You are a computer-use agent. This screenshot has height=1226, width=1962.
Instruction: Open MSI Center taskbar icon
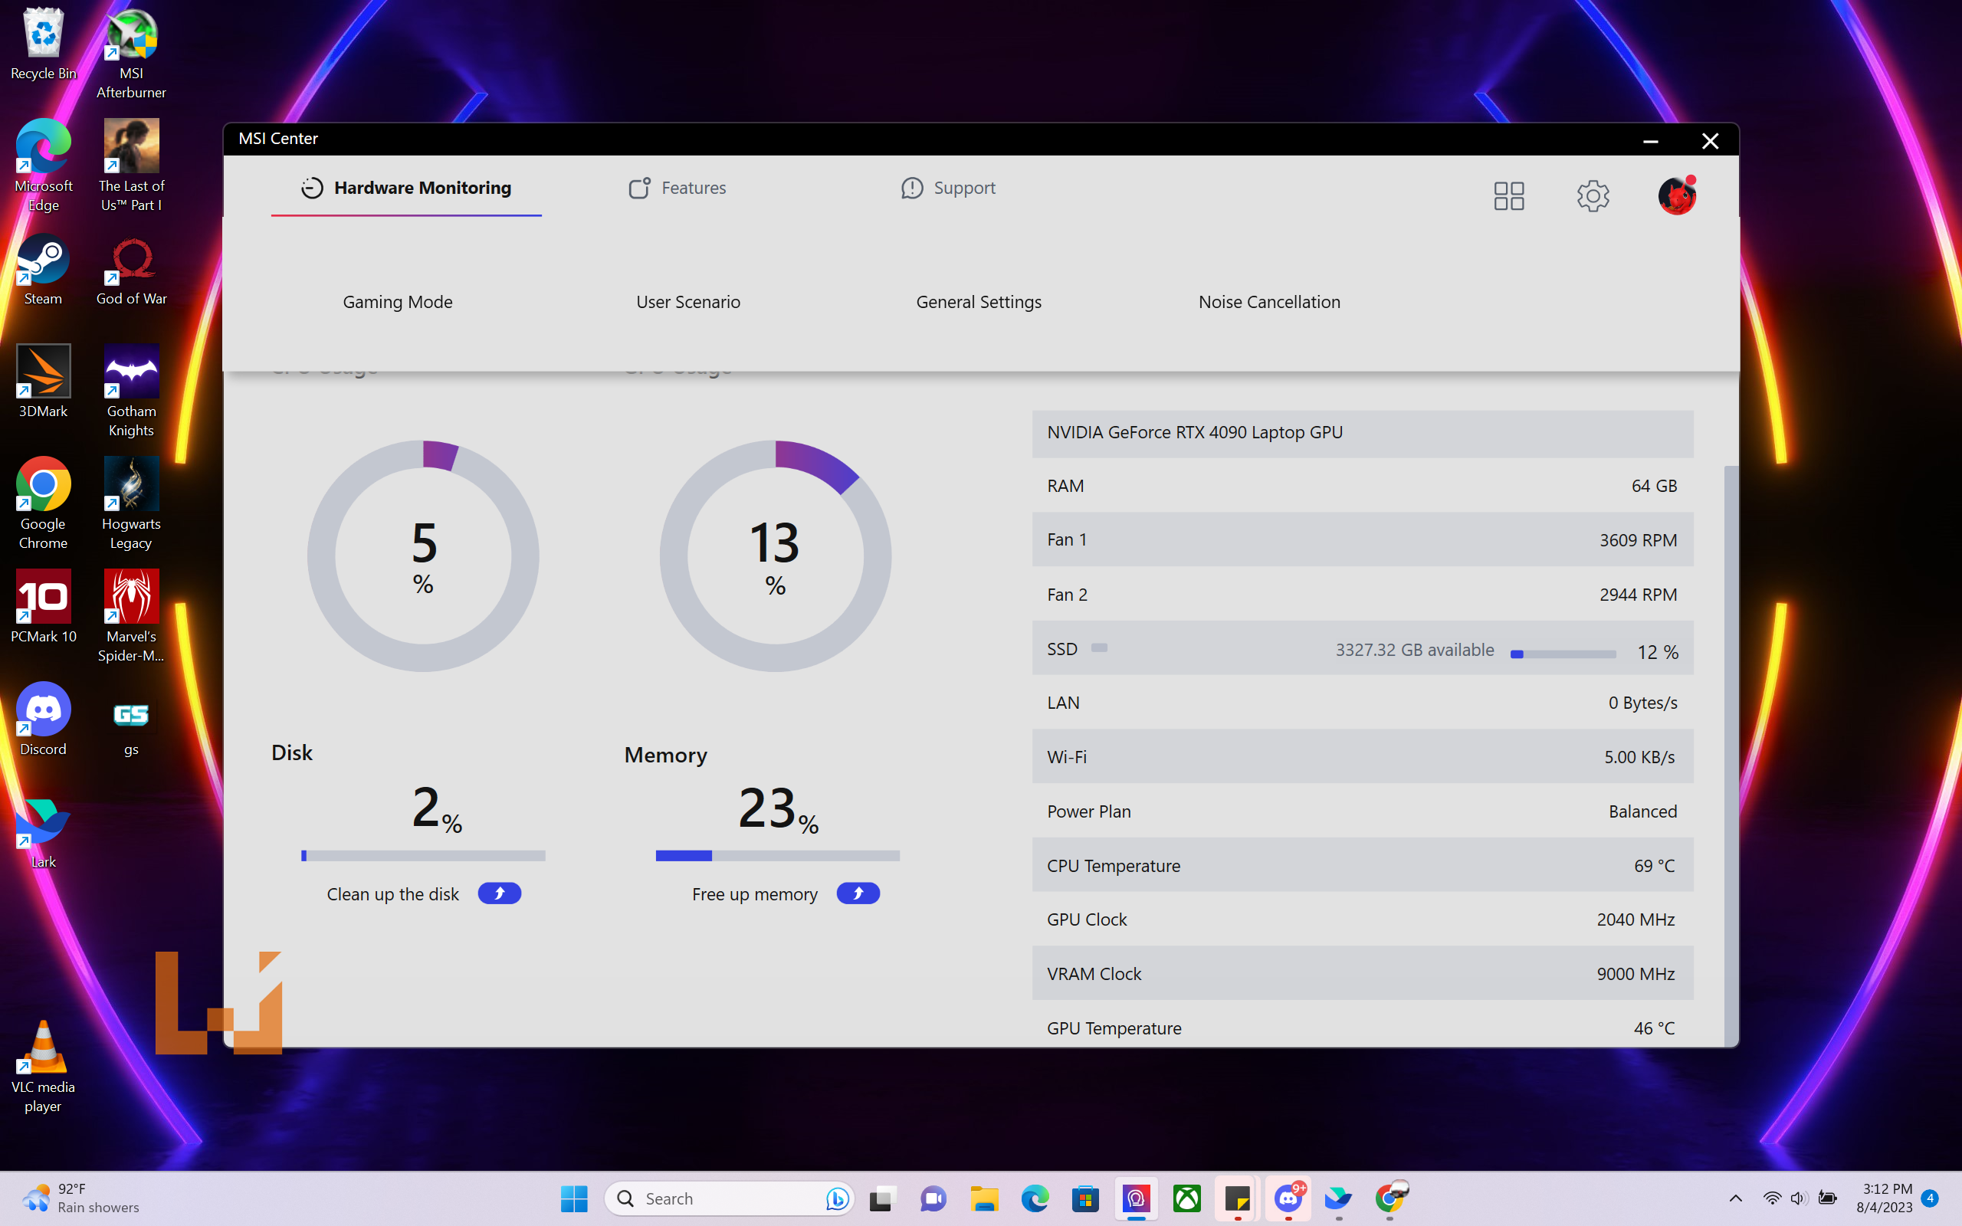1137,1198
